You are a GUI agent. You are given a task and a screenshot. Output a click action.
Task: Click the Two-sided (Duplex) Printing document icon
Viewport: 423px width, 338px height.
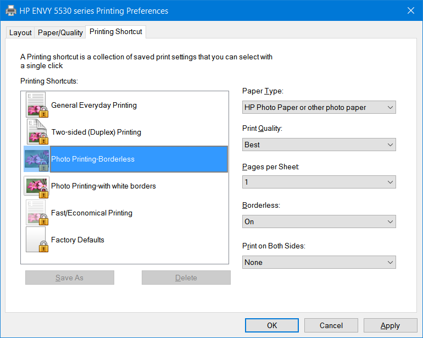point(37,132)
